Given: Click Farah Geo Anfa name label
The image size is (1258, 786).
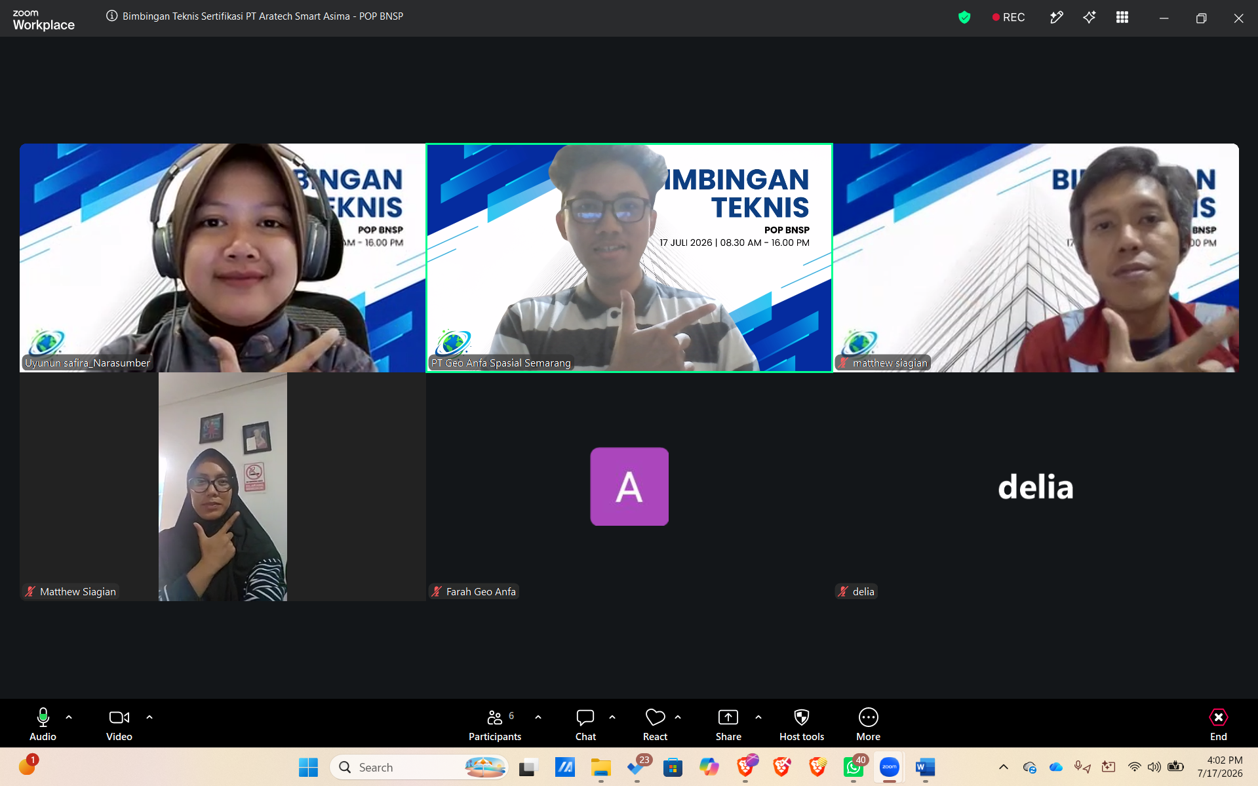Looking at the screenshot, I should (481, 591).
